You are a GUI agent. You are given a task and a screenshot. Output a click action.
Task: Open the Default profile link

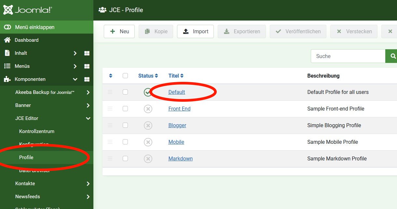pyautogui.click(x=177, y=92)
